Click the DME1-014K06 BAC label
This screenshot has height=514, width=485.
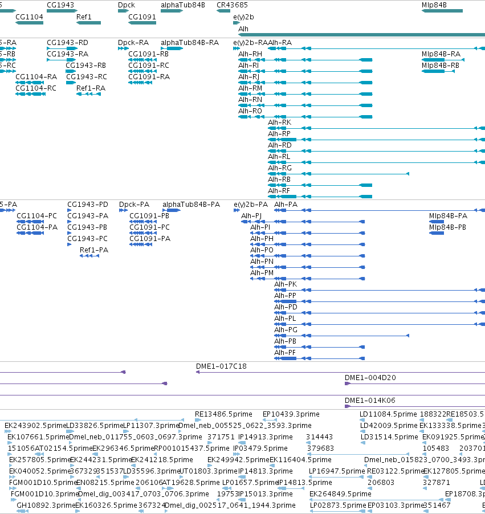(x=370, y=400)
